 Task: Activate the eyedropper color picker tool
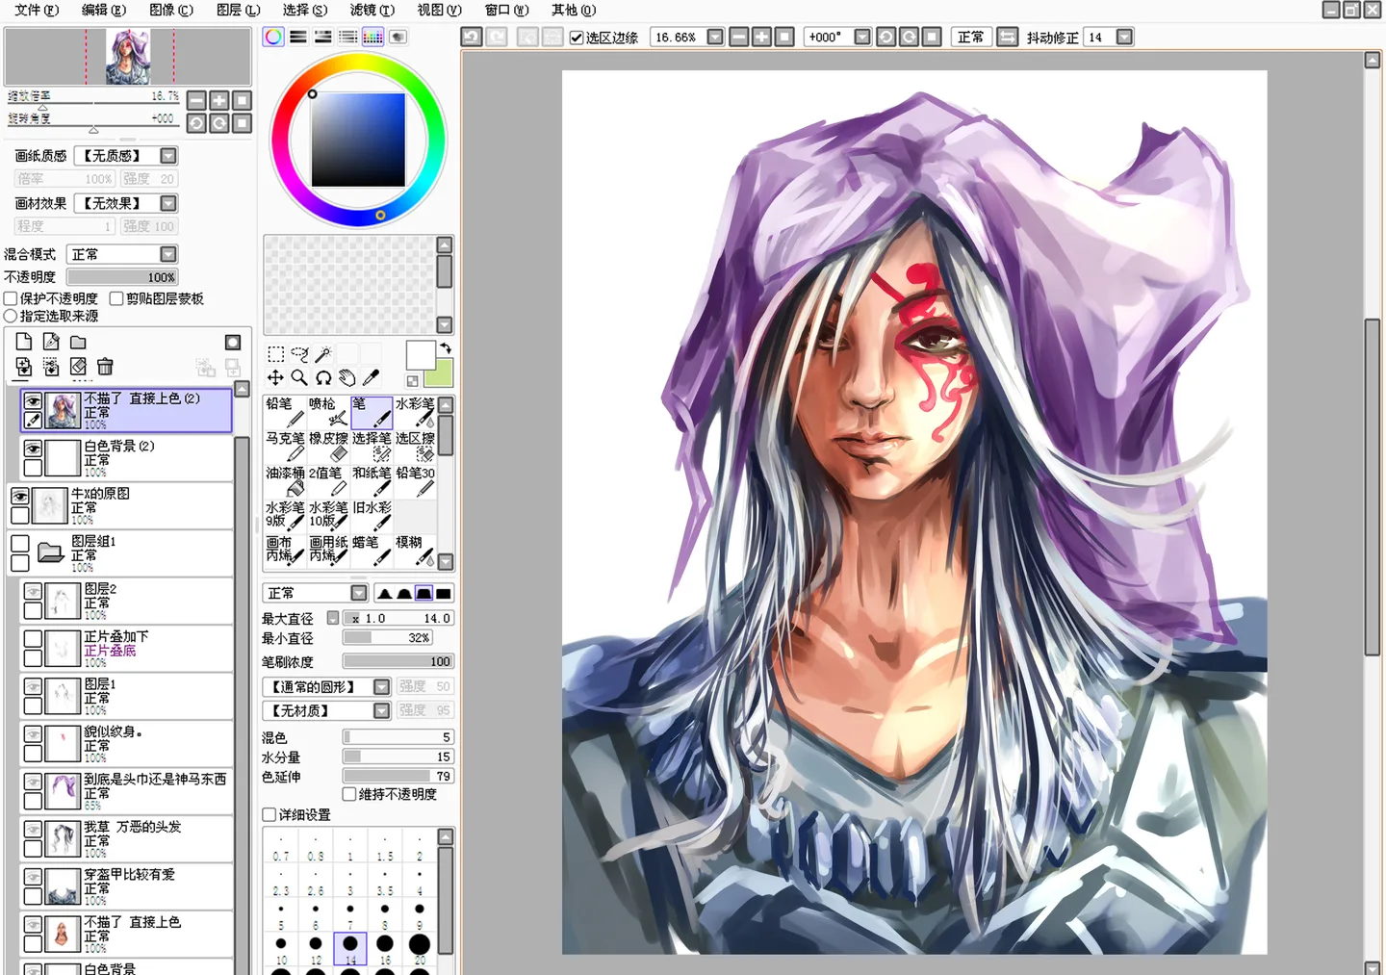click(x=371, y=378)
